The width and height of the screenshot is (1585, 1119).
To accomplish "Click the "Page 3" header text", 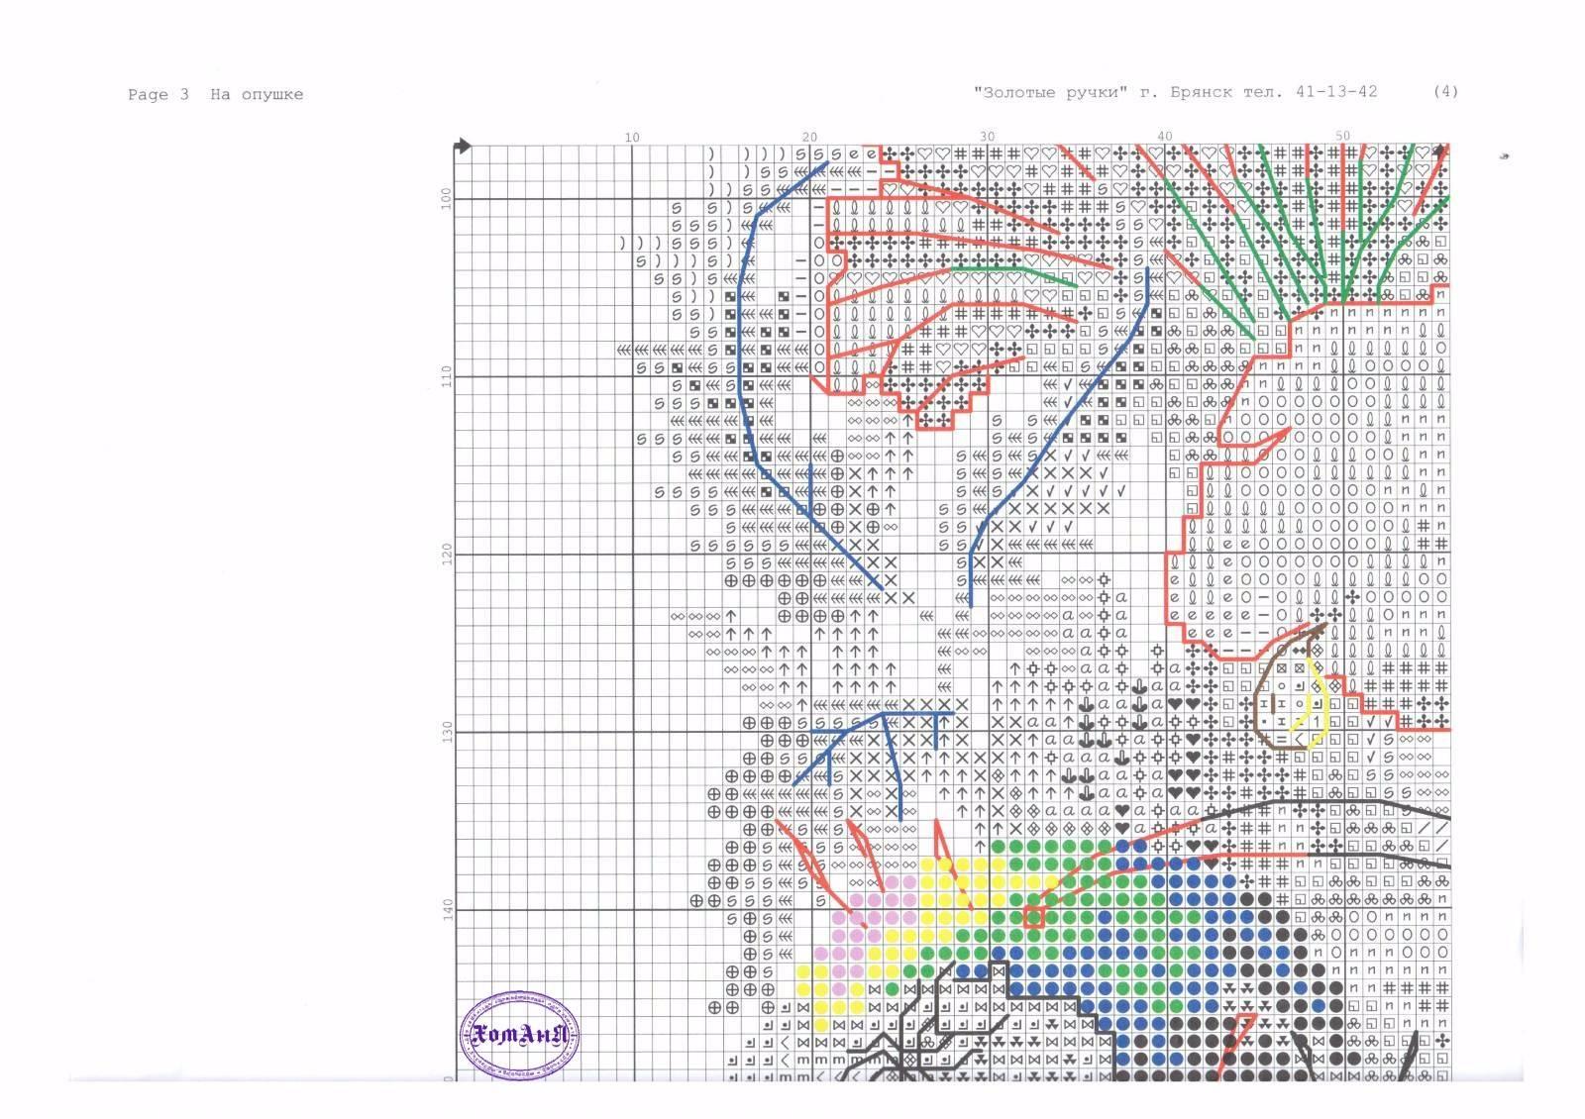I will pos(158,95).
